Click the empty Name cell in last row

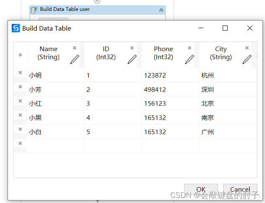tap(55, 146)
